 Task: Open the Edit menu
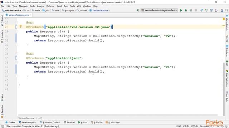tap(8, 6)
